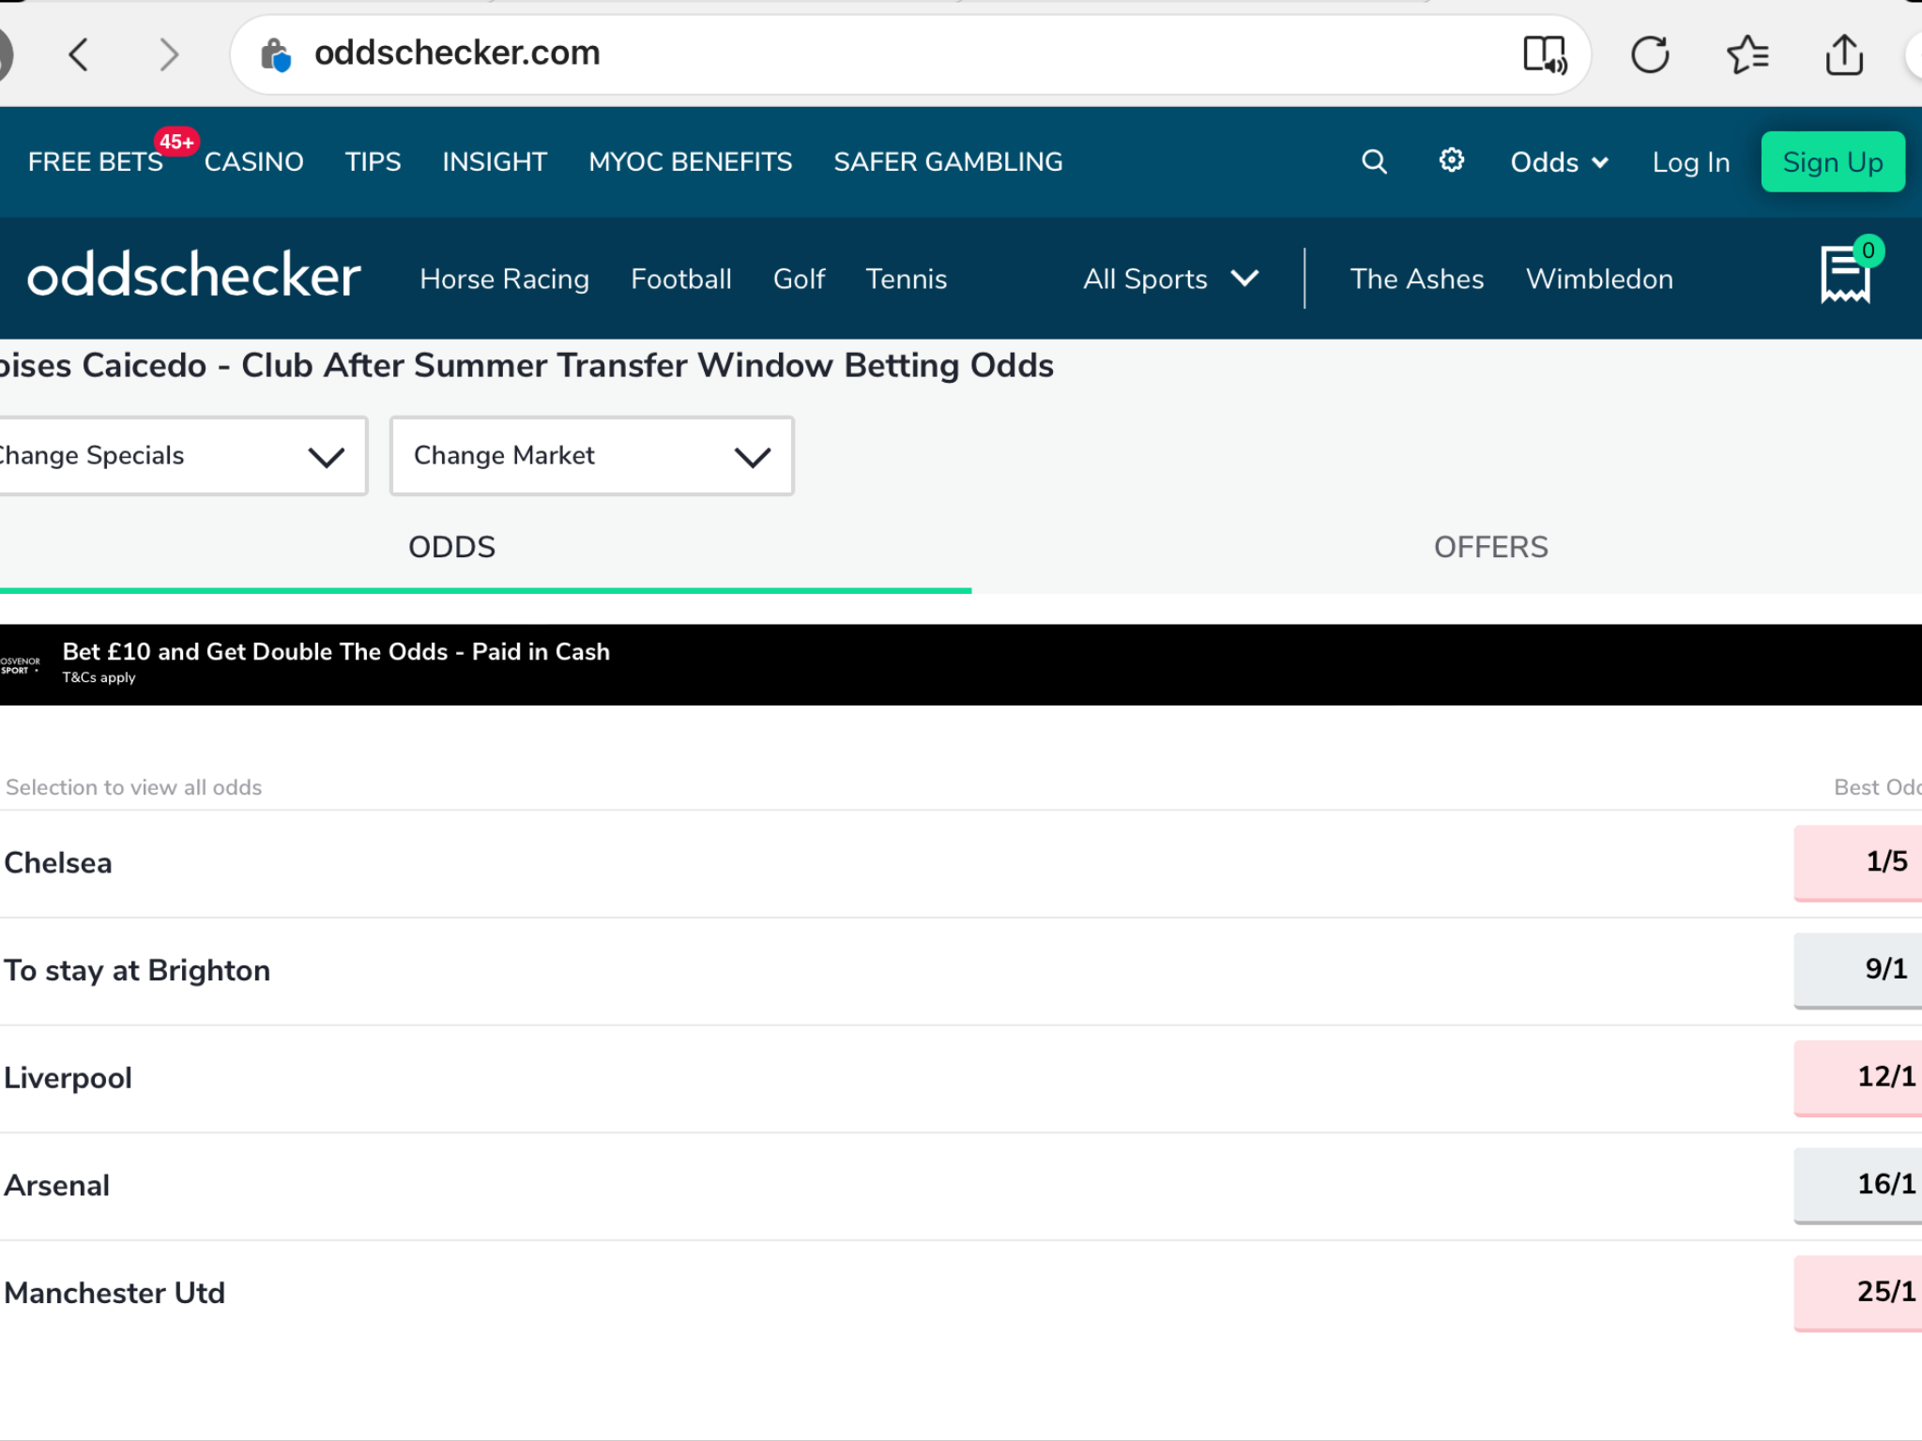The height and width of the screenshot is (1441, 1922).
Task: Go to TIPS page
Action: coord(373,162)
